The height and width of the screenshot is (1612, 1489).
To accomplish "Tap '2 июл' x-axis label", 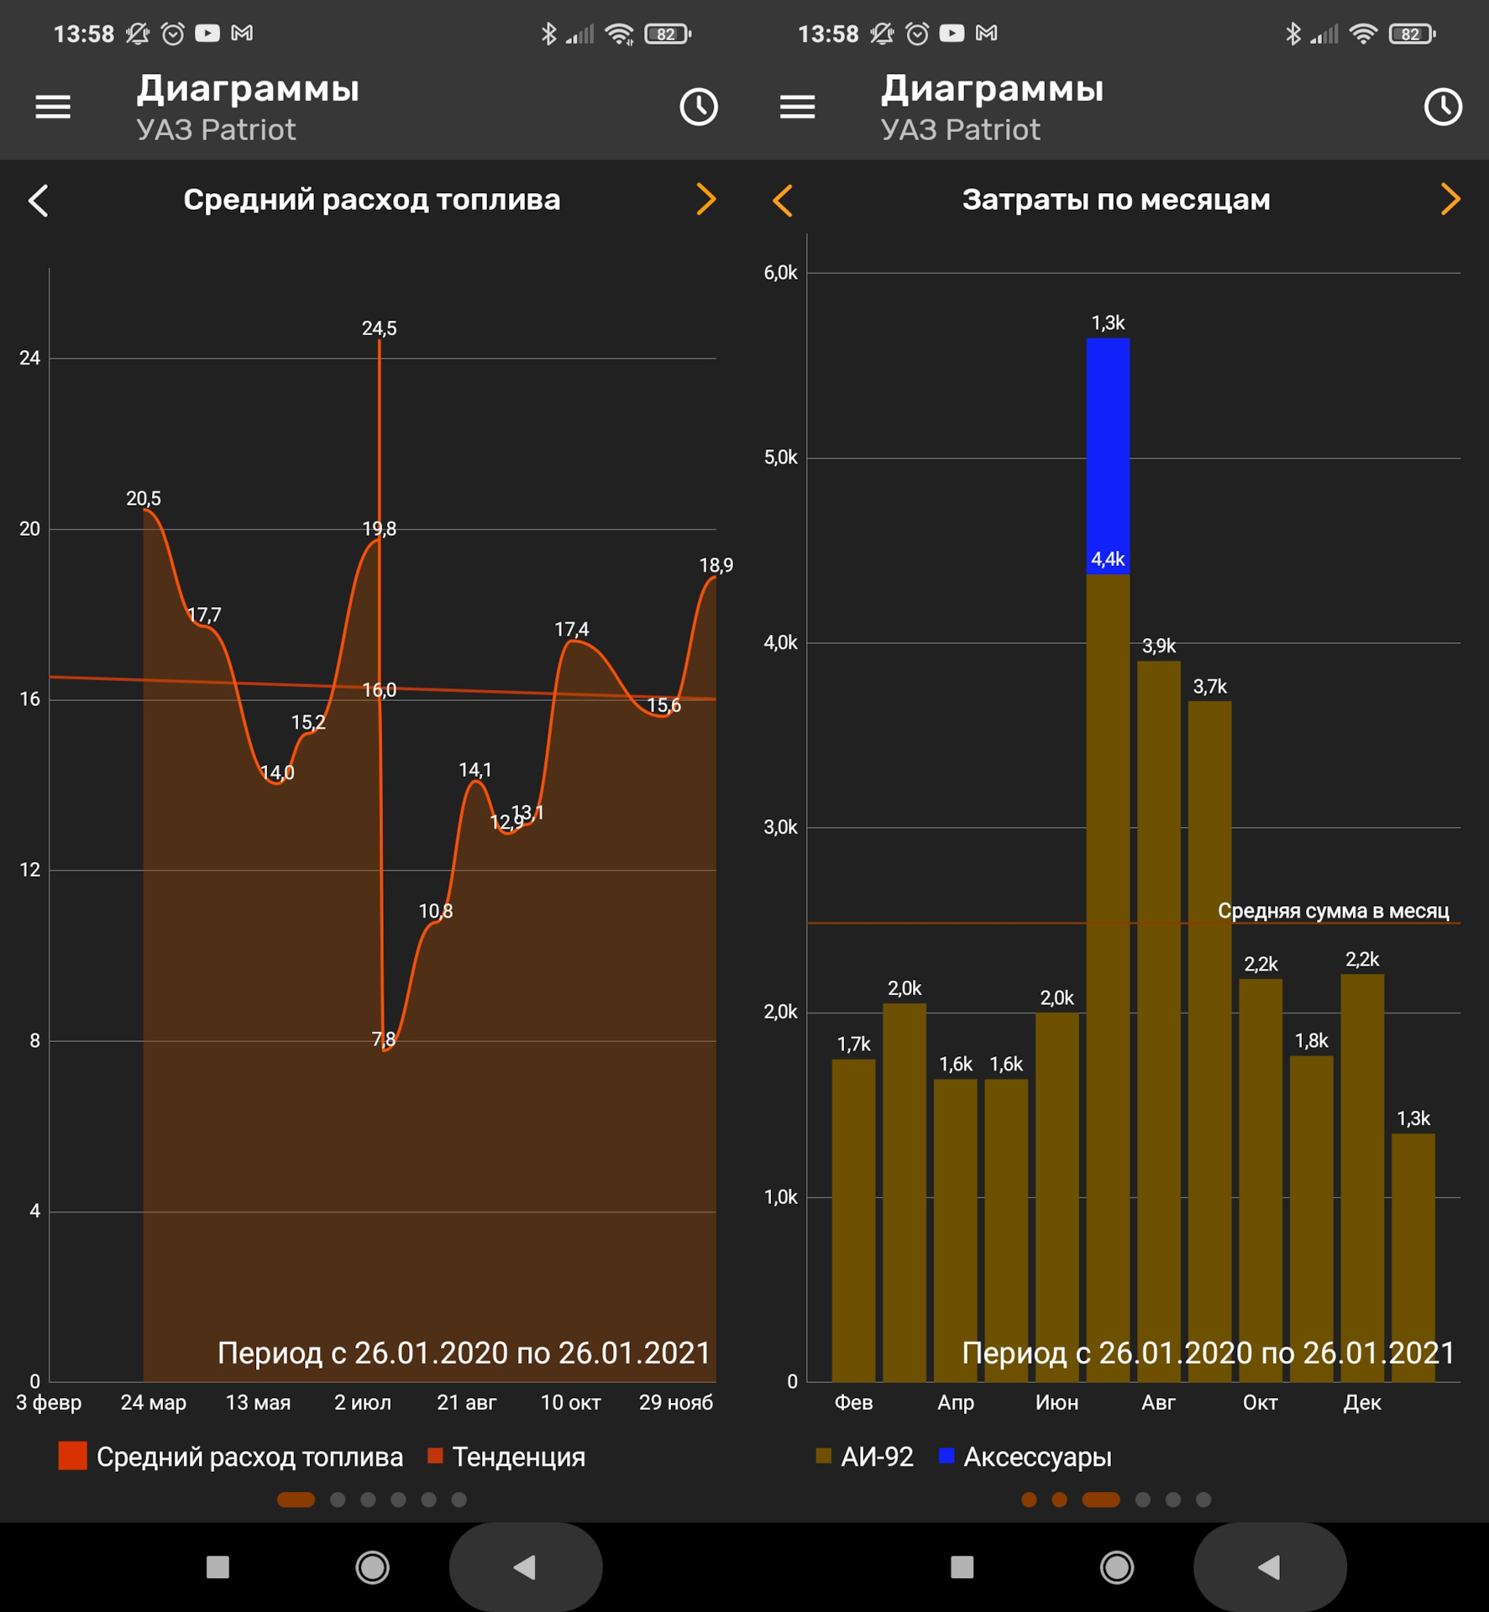I will [x=363, y=1403].
